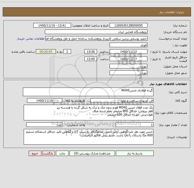
Task: Click the بازگشت back button
Action: click(x=48, y=153)
